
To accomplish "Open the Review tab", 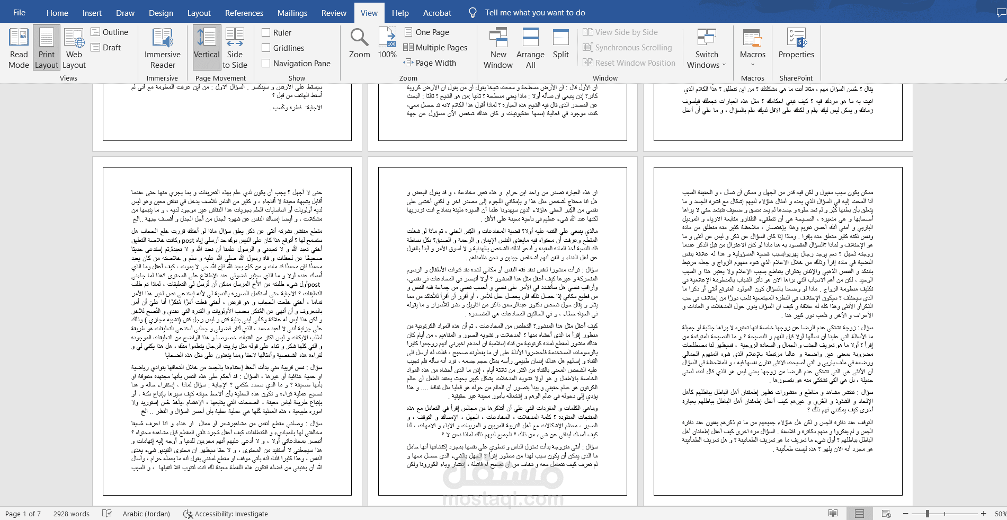I will tap(334, 13).
